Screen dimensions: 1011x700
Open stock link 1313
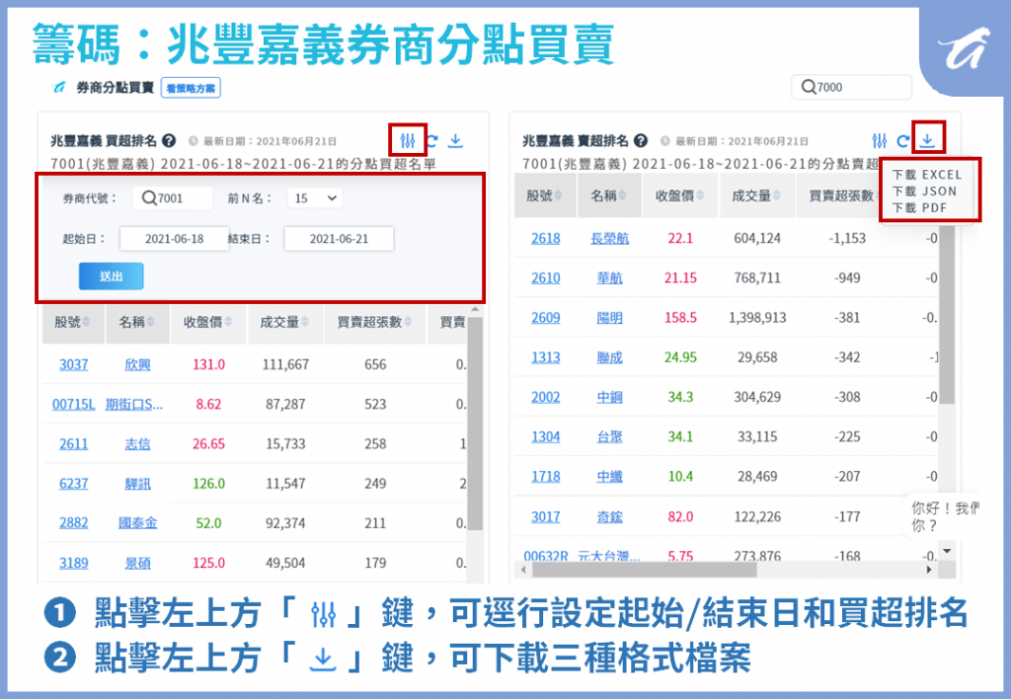click(x=545, y=357)
